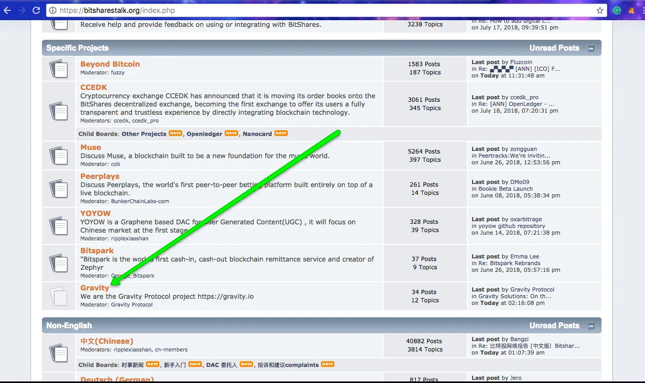Open the Nanocard child board

(257, 134)
